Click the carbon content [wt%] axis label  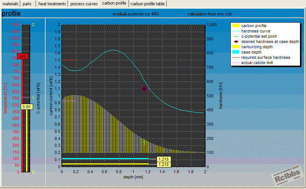point(51,96)
